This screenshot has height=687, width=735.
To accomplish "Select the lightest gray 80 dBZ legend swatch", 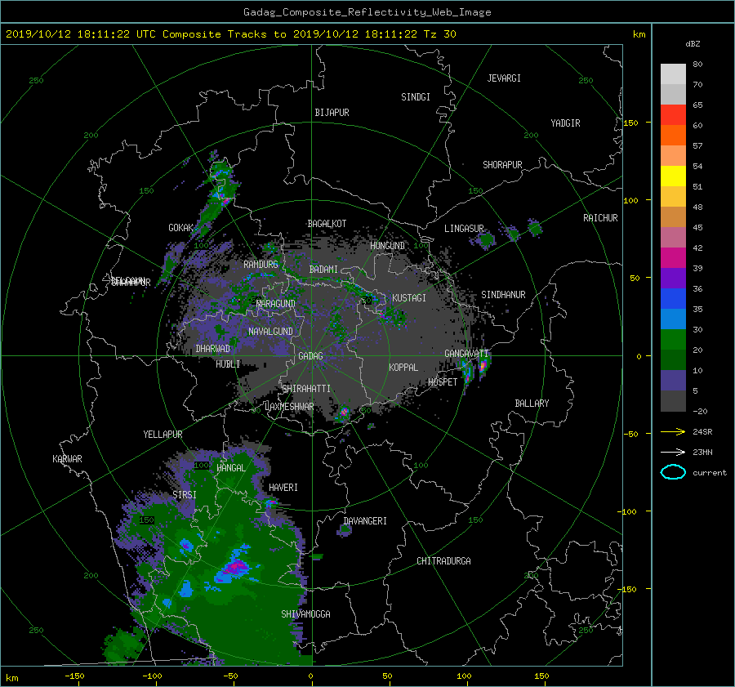I will (x=673, y=74).
